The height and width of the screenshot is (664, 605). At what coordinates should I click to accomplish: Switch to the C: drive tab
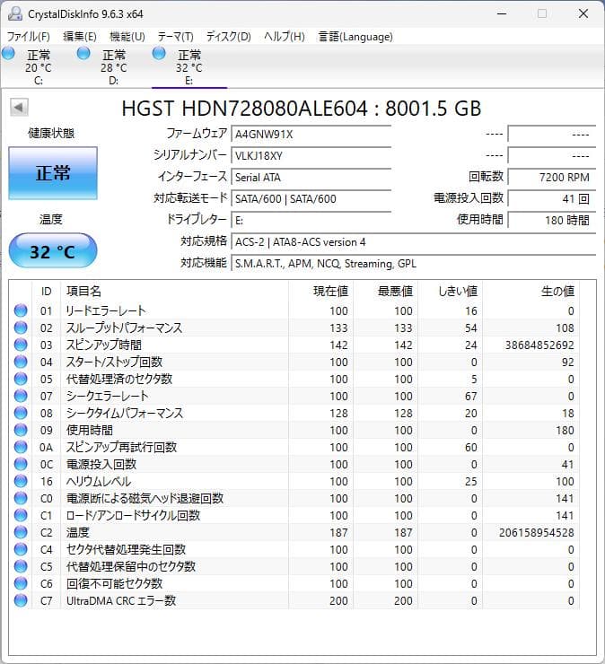click(38, 66)
